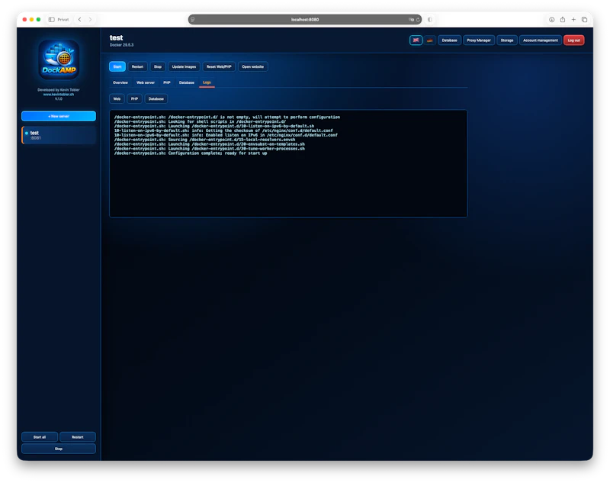Click the 'Docker 29.5.3' version text

(x=121, y=45)
